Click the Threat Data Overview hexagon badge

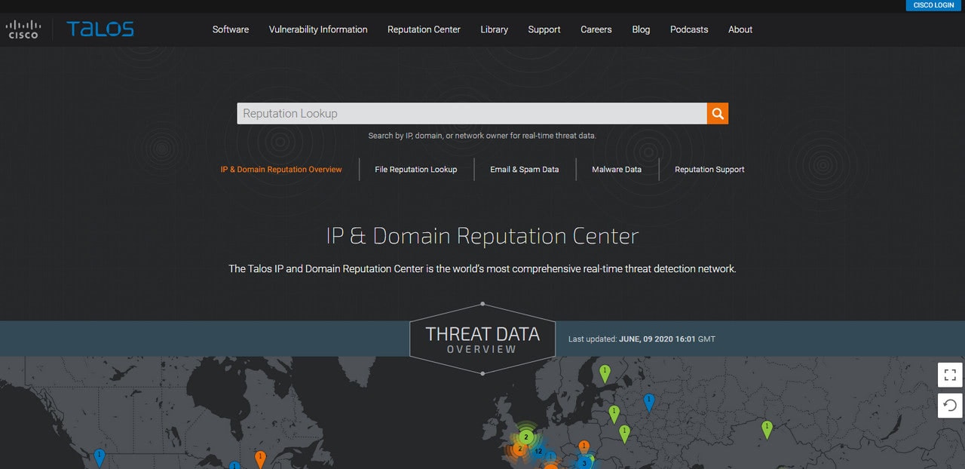coord(482,339)
